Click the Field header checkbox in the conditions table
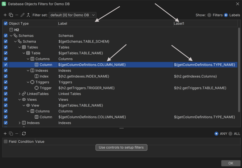 (6, 142)
